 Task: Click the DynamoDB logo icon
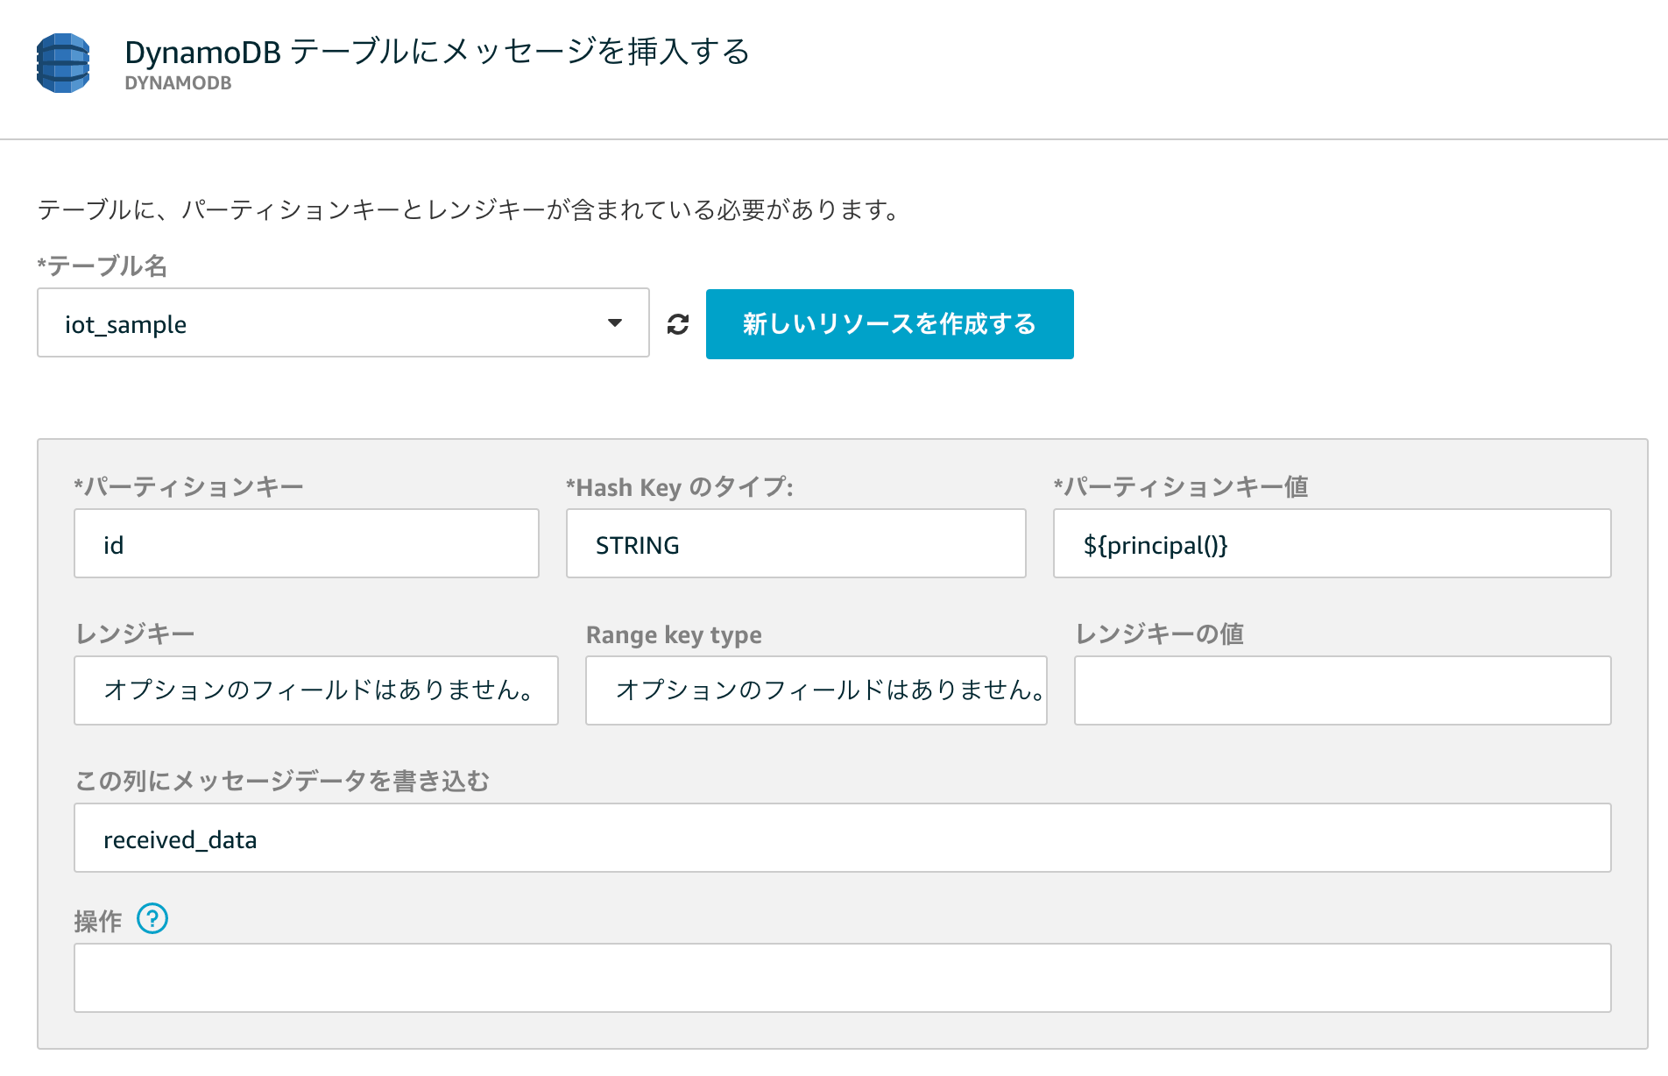pyautogui.click(x=63, y=63)
